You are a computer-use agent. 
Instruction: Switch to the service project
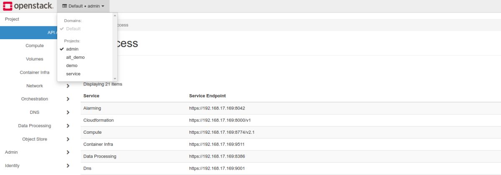[x=73, y=74]
